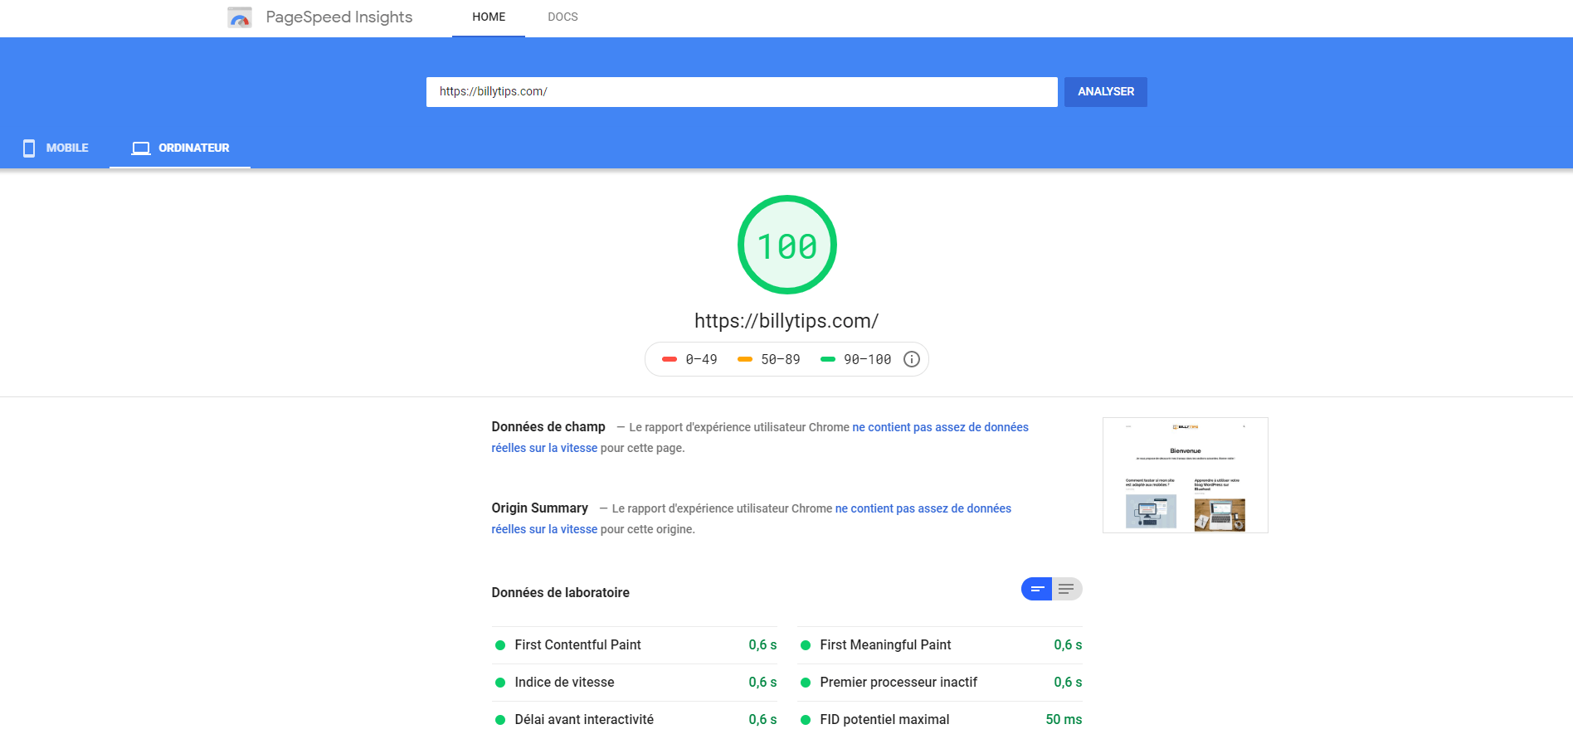Screen dimensions: 1573x734
Task: Expand the Indice de vitesse metric row
Action: [x=635, y=683]
